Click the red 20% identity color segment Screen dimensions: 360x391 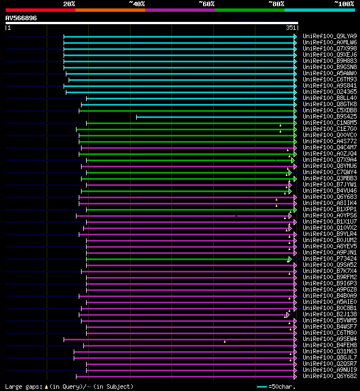[40, 10]
